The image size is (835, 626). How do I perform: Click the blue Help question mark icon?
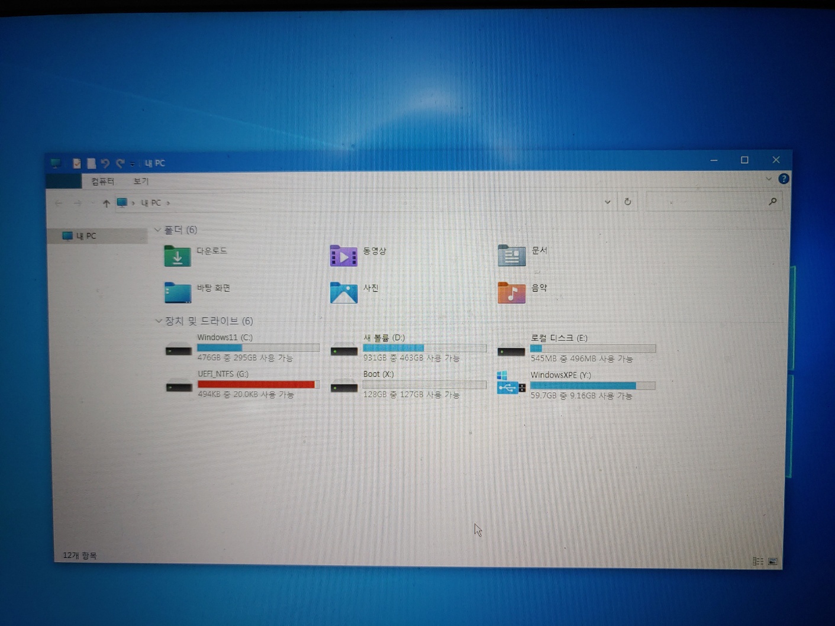coord(784,179)
